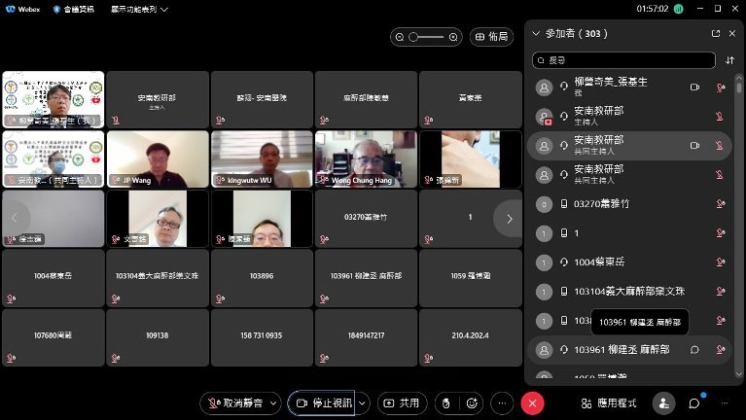Sort the participants list

(x=729, y=60)
